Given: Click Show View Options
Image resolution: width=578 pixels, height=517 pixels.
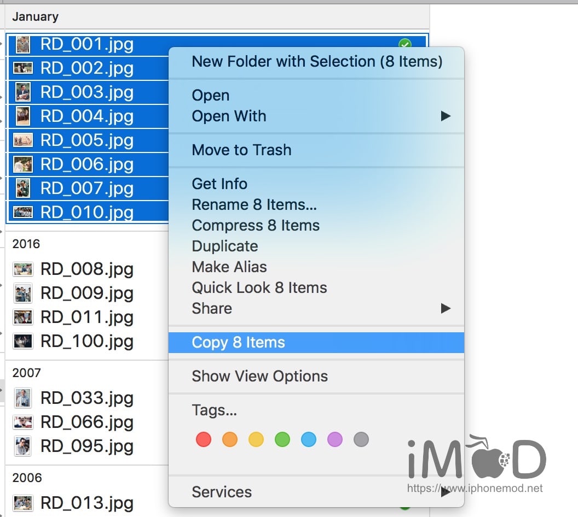Looking at the screenshot, I should pos(259,376).
